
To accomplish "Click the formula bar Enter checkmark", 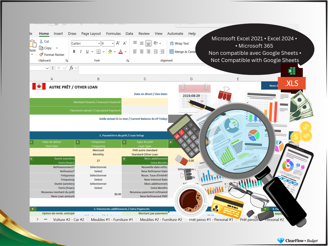I will coord(65,68).
